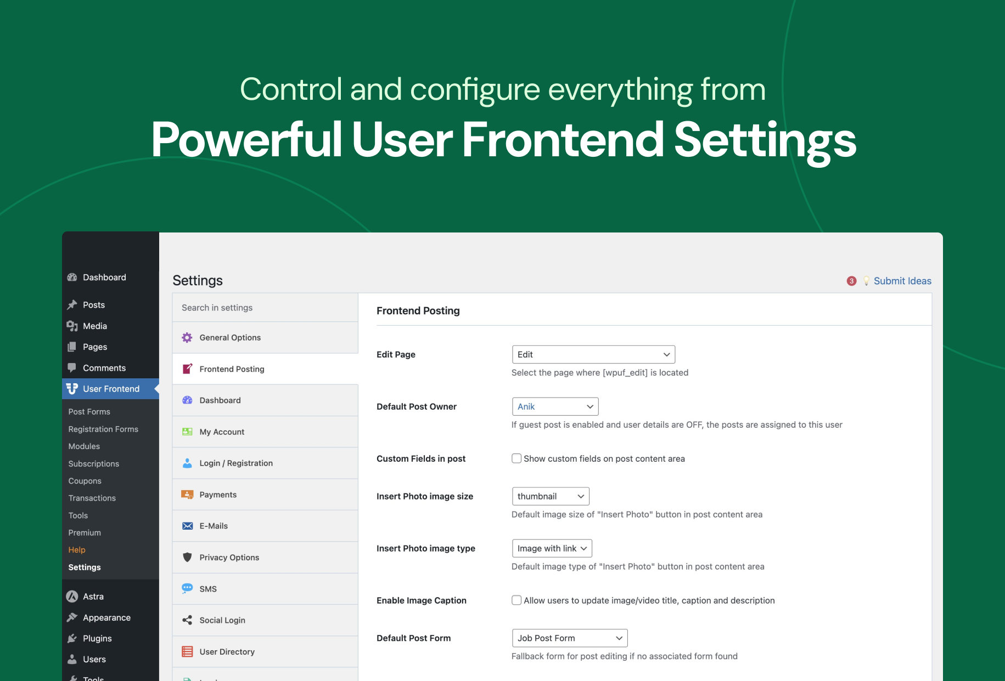Check the Enable Image Caption checkbox
The image size is (1005, 681).
coord(516,600)
